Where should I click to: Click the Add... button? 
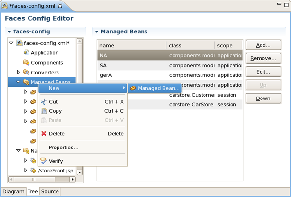pos(263,45)
